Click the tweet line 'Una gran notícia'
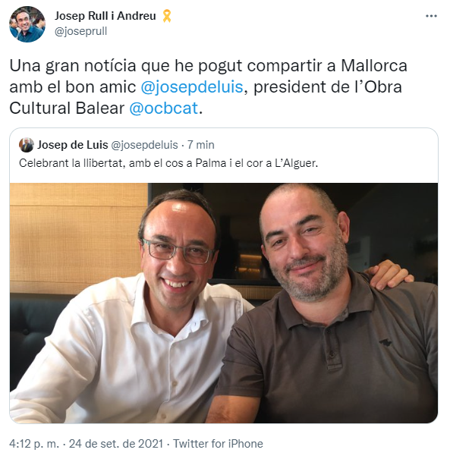Screen dimensions: 450x459 pyautogui.click(x=208, y=66)
